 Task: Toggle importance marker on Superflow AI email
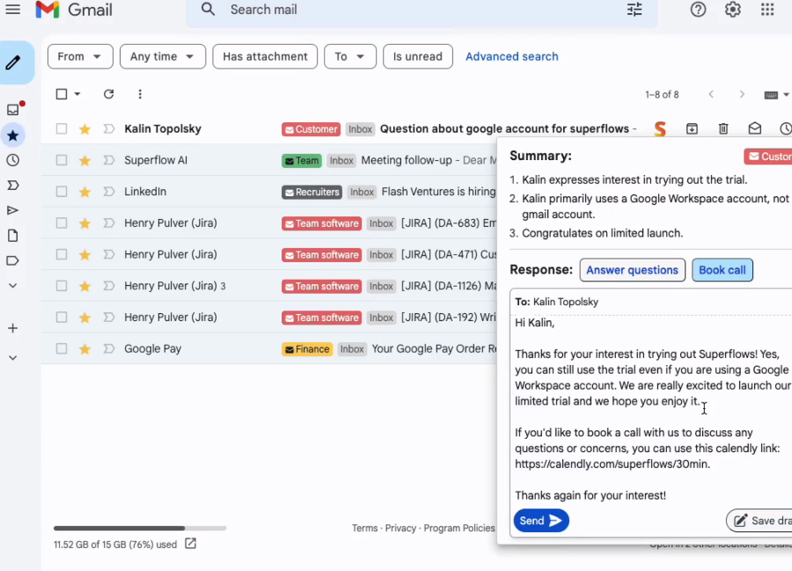(108, 160)
